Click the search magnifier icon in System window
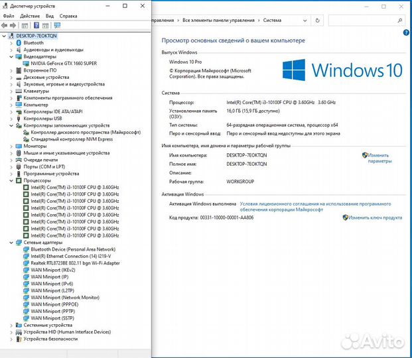 [x=400, y=21]
